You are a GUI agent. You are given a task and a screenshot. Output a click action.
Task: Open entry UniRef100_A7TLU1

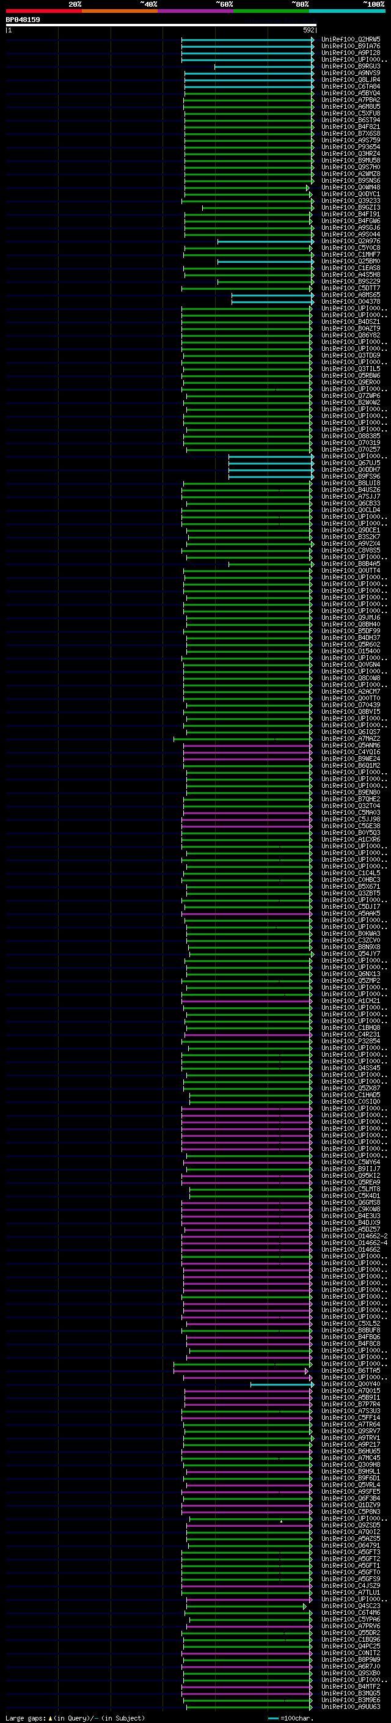(351, 1593)
